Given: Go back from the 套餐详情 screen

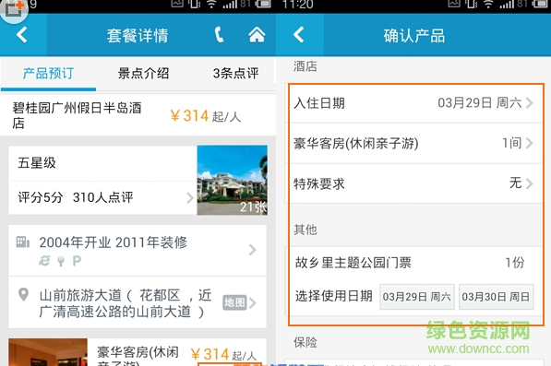Looking at the screenshot, I should (22, 35).
